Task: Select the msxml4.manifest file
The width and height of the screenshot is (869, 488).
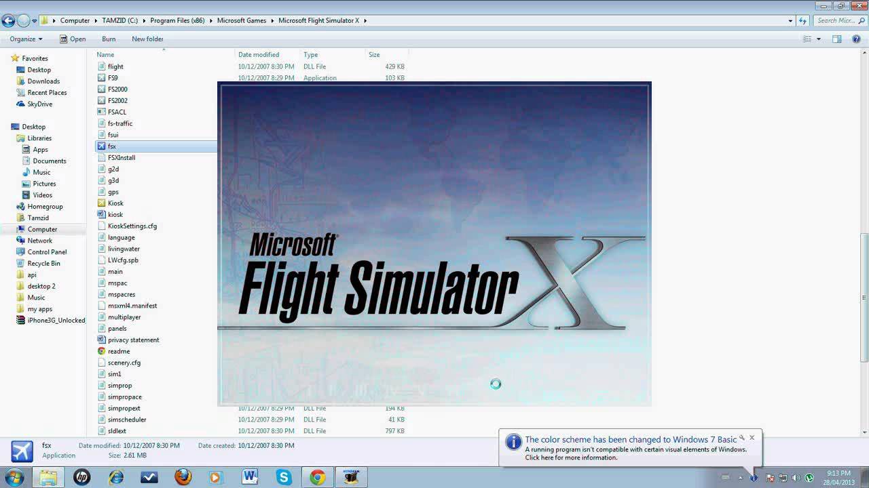Action: coord(132,306)
